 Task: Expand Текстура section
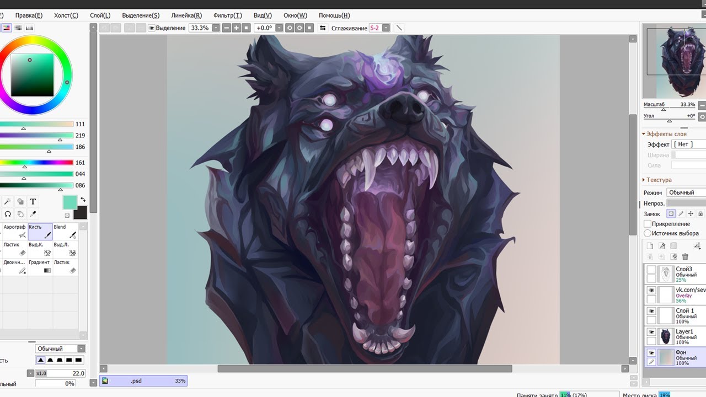point(656,180)
